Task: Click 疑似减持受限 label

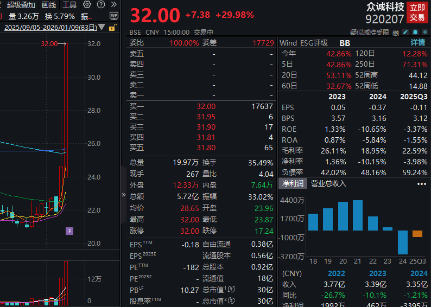Action: pyautogui.click(x=370, y=33)
